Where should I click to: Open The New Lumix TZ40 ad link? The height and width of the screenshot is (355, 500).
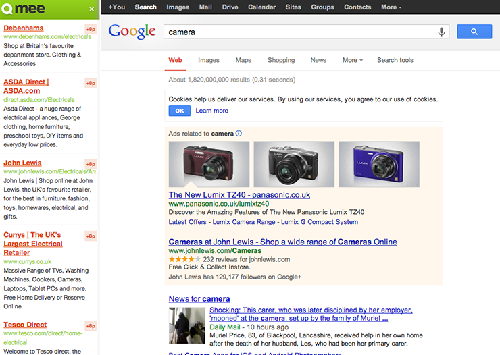[239, 195]
